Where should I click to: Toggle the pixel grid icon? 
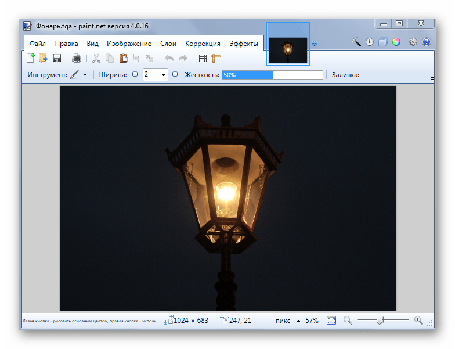pyautogui.click(x=203, y=58)
